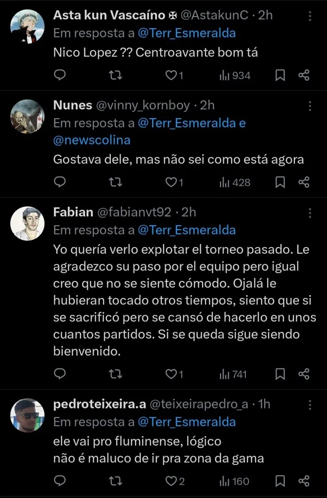The image size is (327, 498).
Task: Open the options menu on Asta kun's tweet
Action: tap(311, 17)
